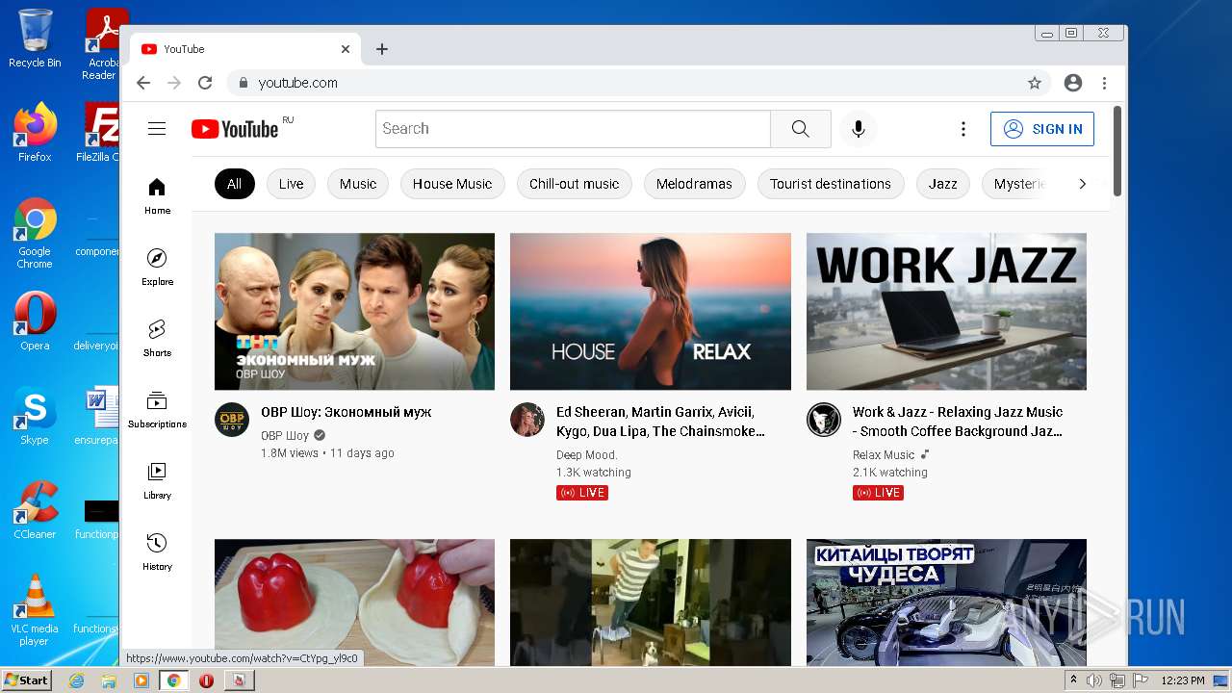Open Explore in the sidebar
The height and width of the screenshot is (693, 1232).
pos(157,267)
